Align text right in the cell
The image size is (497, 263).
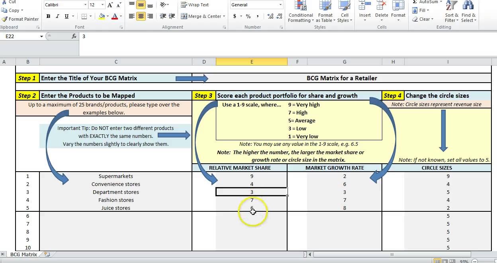(150, 16)
